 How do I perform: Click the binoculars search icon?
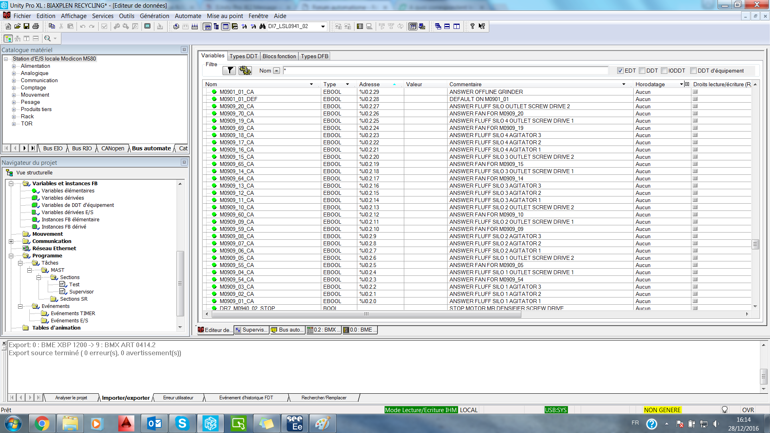click(x=262, y=26)
